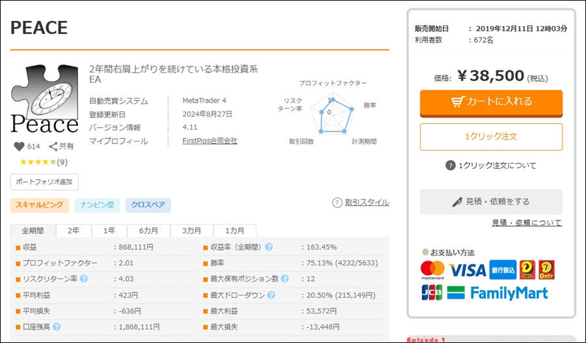Screen dimensions: 586x343
Task: Click the PEACE product logo image
Action: 44,99
